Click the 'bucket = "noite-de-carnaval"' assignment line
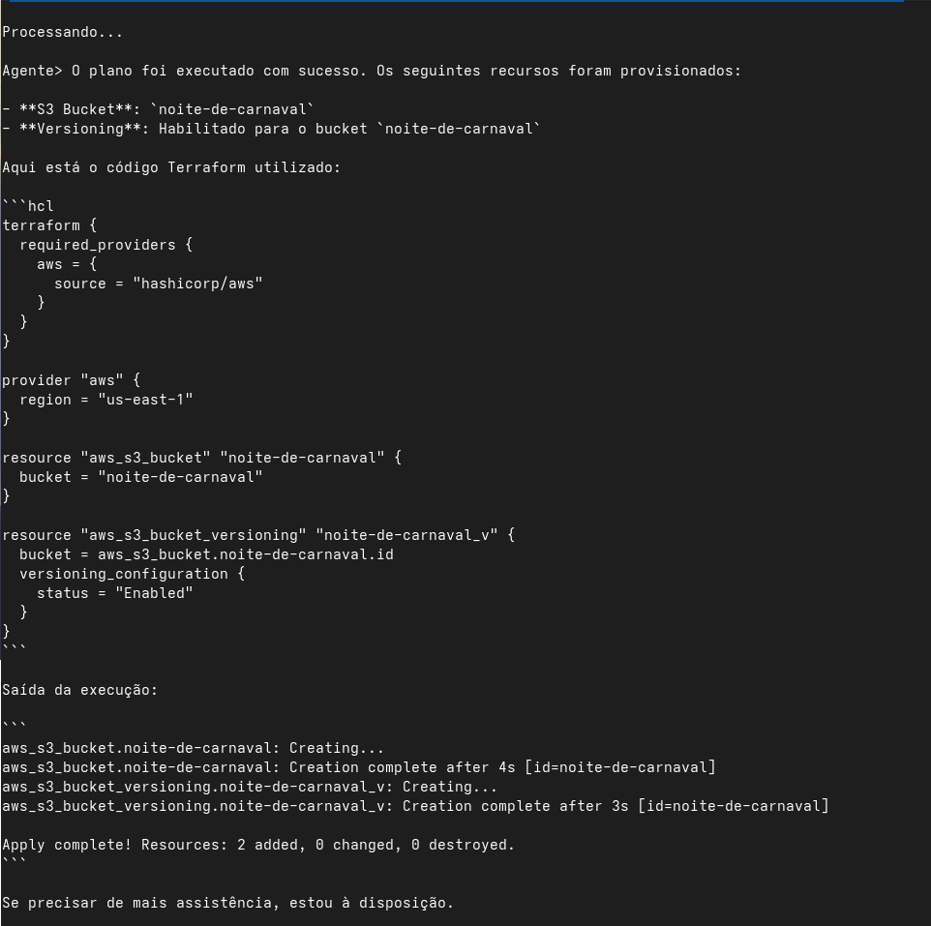Viewport: 931px width, 926px height. [140, 477]
